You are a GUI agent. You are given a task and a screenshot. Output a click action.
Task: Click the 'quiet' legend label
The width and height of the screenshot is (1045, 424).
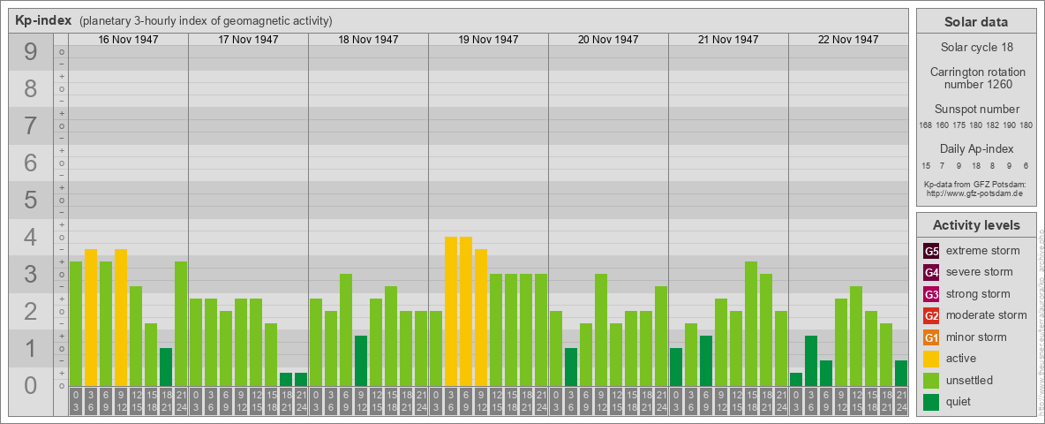tap(959, 402)
